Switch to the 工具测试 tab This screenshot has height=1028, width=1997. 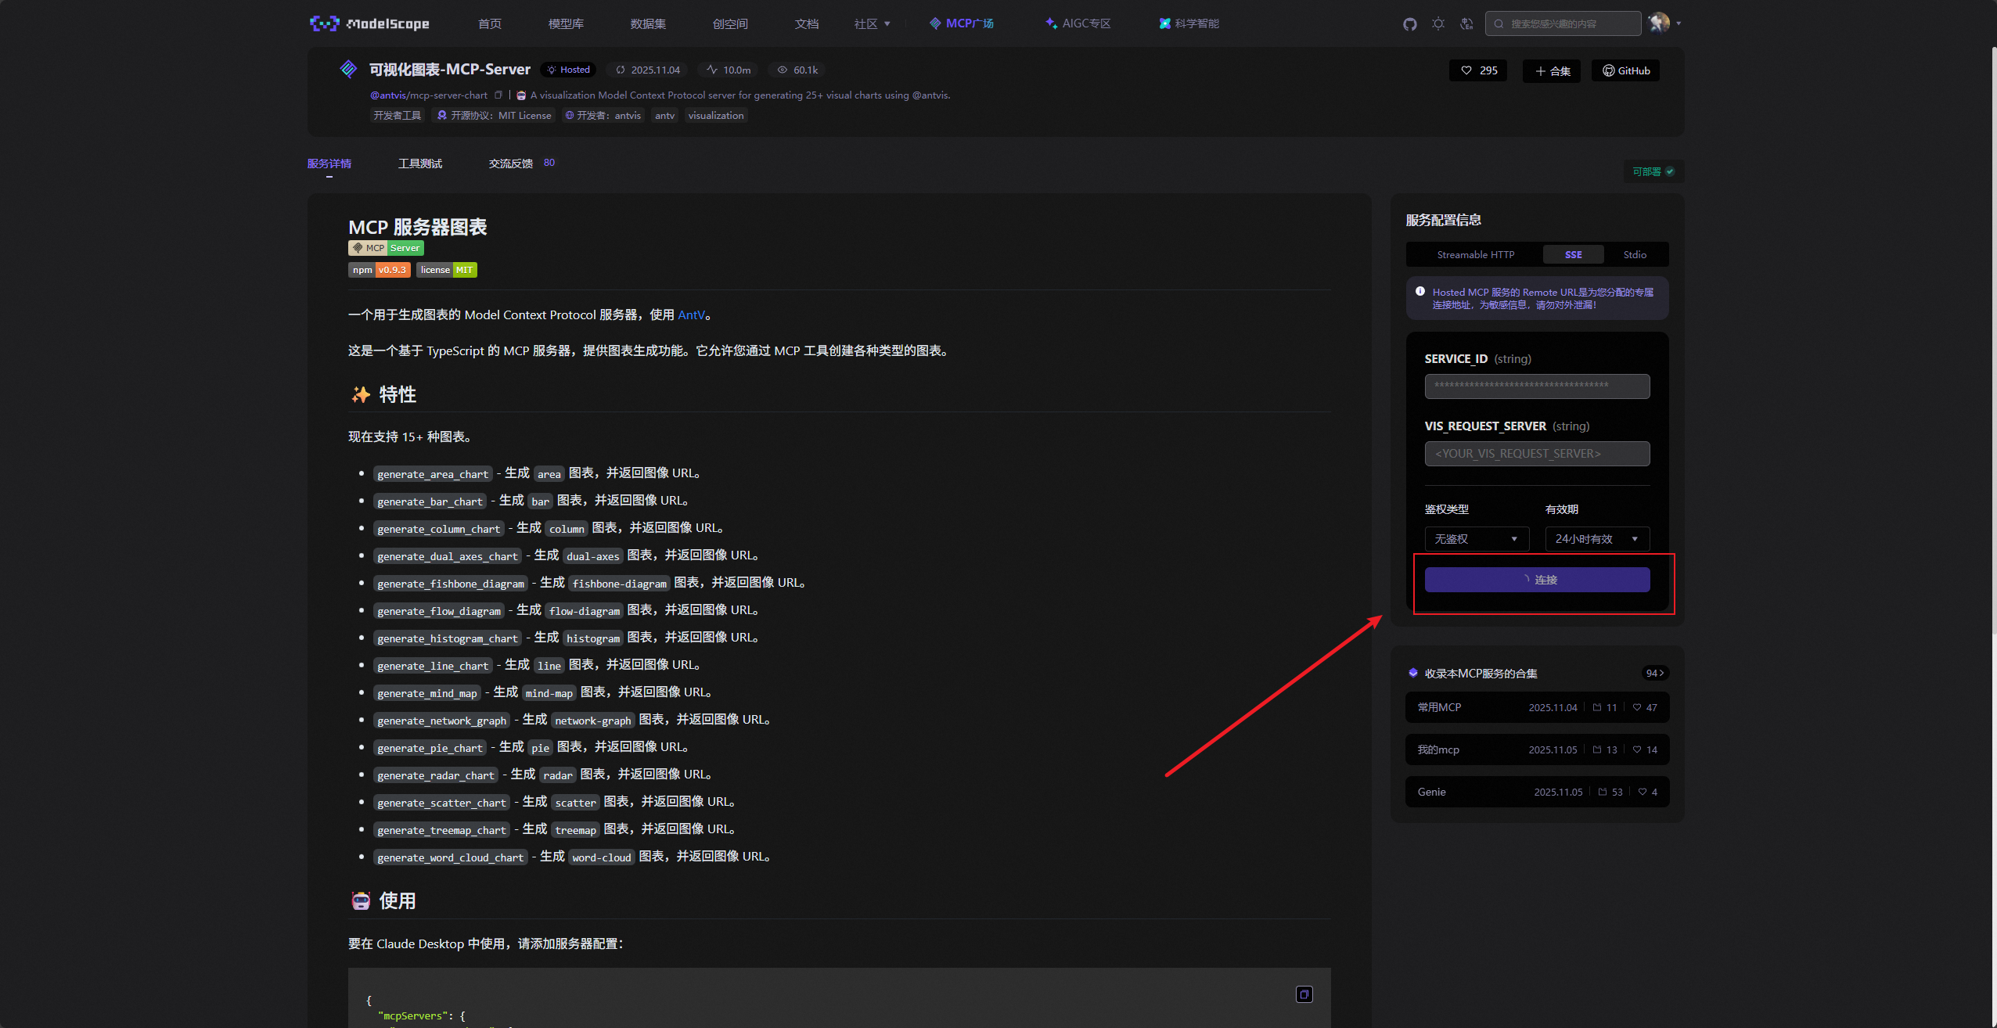(419, 164)
